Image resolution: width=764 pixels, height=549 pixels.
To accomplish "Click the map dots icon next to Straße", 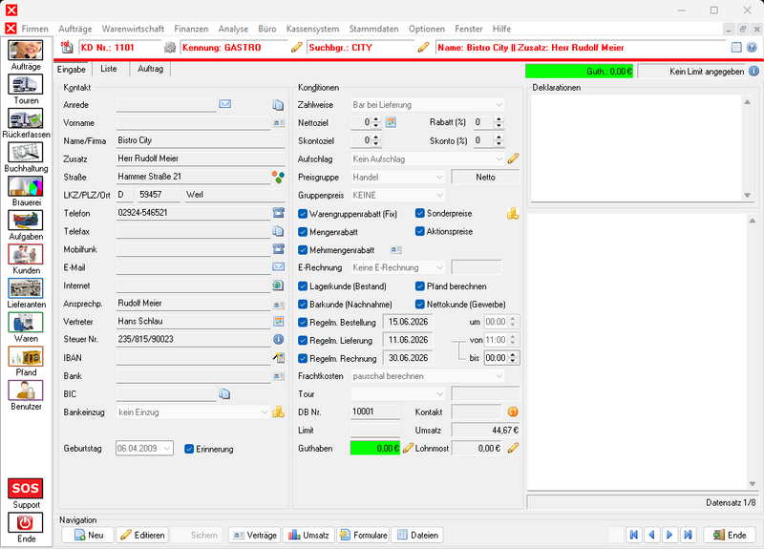I will click(278, 177).
